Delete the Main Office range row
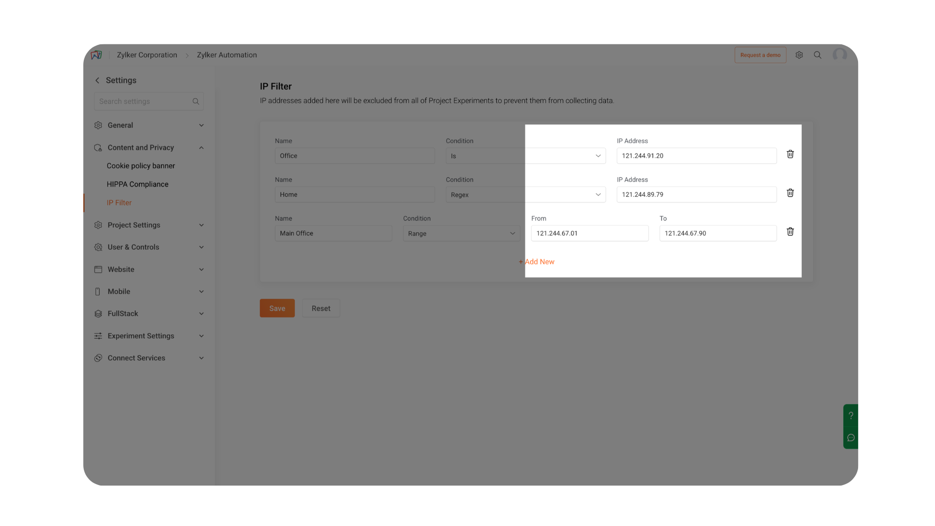Screen dimensions: 935x526 click(x=790, y=232)
